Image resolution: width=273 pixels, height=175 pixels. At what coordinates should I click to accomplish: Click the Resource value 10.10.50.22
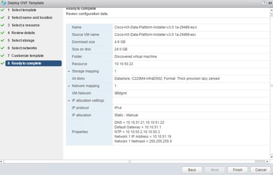pos(123,64)
